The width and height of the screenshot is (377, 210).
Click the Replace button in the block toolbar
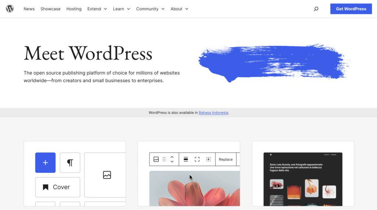[x=226, y=159]
